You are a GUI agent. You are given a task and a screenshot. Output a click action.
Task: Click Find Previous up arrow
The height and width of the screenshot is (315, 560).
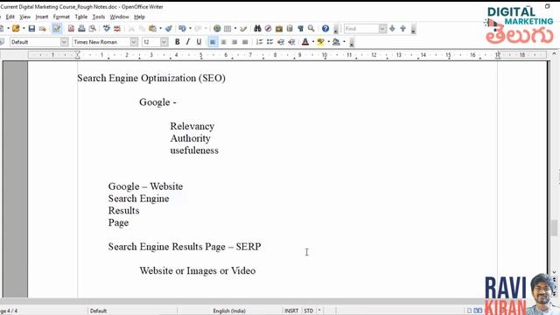click(x=402, y=29)
